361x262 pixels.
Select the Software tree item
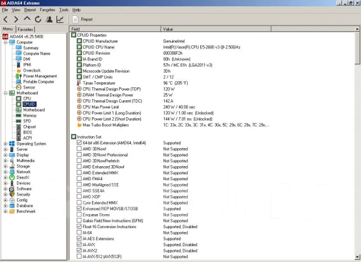24,189
